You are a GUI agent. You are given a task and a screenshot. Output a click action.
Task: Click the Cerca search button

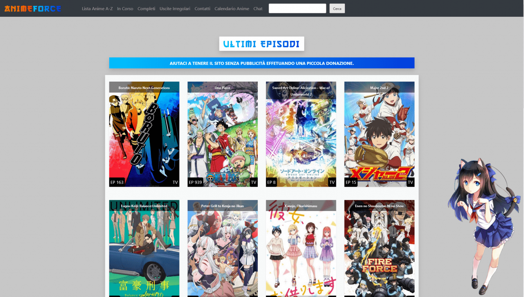click(337, 9)
